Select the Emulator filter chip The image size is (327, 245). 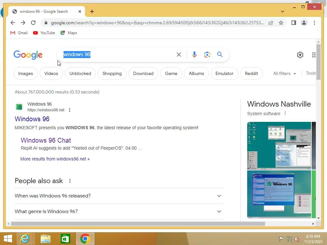(224, 73)
